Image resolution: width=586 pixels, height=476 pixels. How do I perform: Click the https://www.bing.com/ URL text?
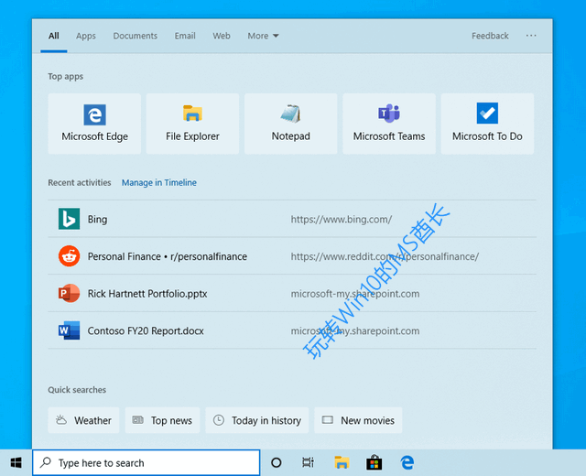pyautogui.click(x=342, y=219)
